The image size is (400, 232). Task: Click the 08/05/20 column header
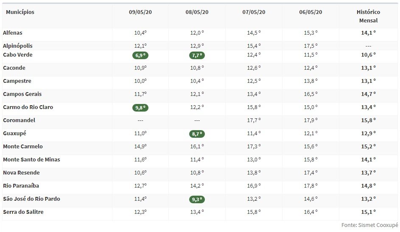click(x=197, y=12)
